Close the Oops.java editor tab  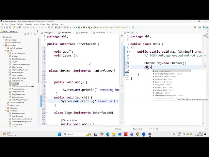(x=137, y=33)
